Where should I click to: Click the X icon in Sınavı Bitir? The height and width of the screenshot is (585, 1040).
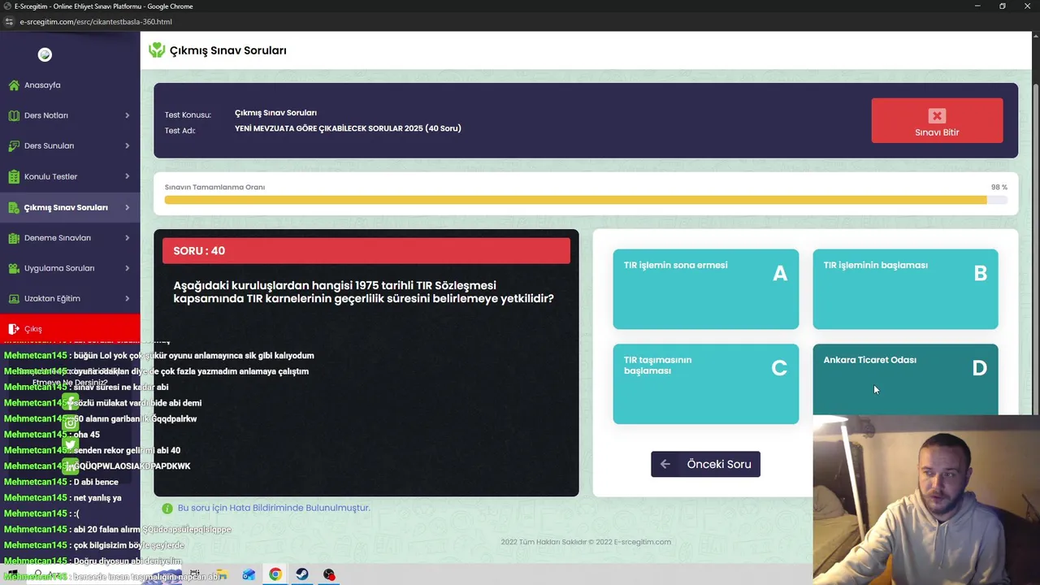click(937, 116)
